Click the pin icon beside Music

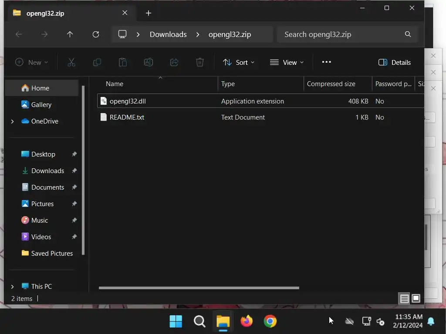click(x=74, y=220)
